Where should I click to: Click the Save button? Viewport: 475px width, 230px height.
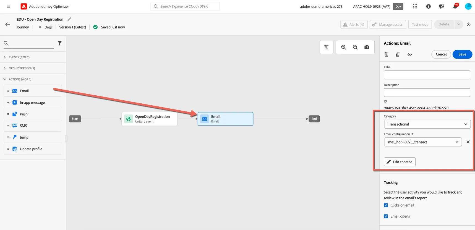[462, 54]
